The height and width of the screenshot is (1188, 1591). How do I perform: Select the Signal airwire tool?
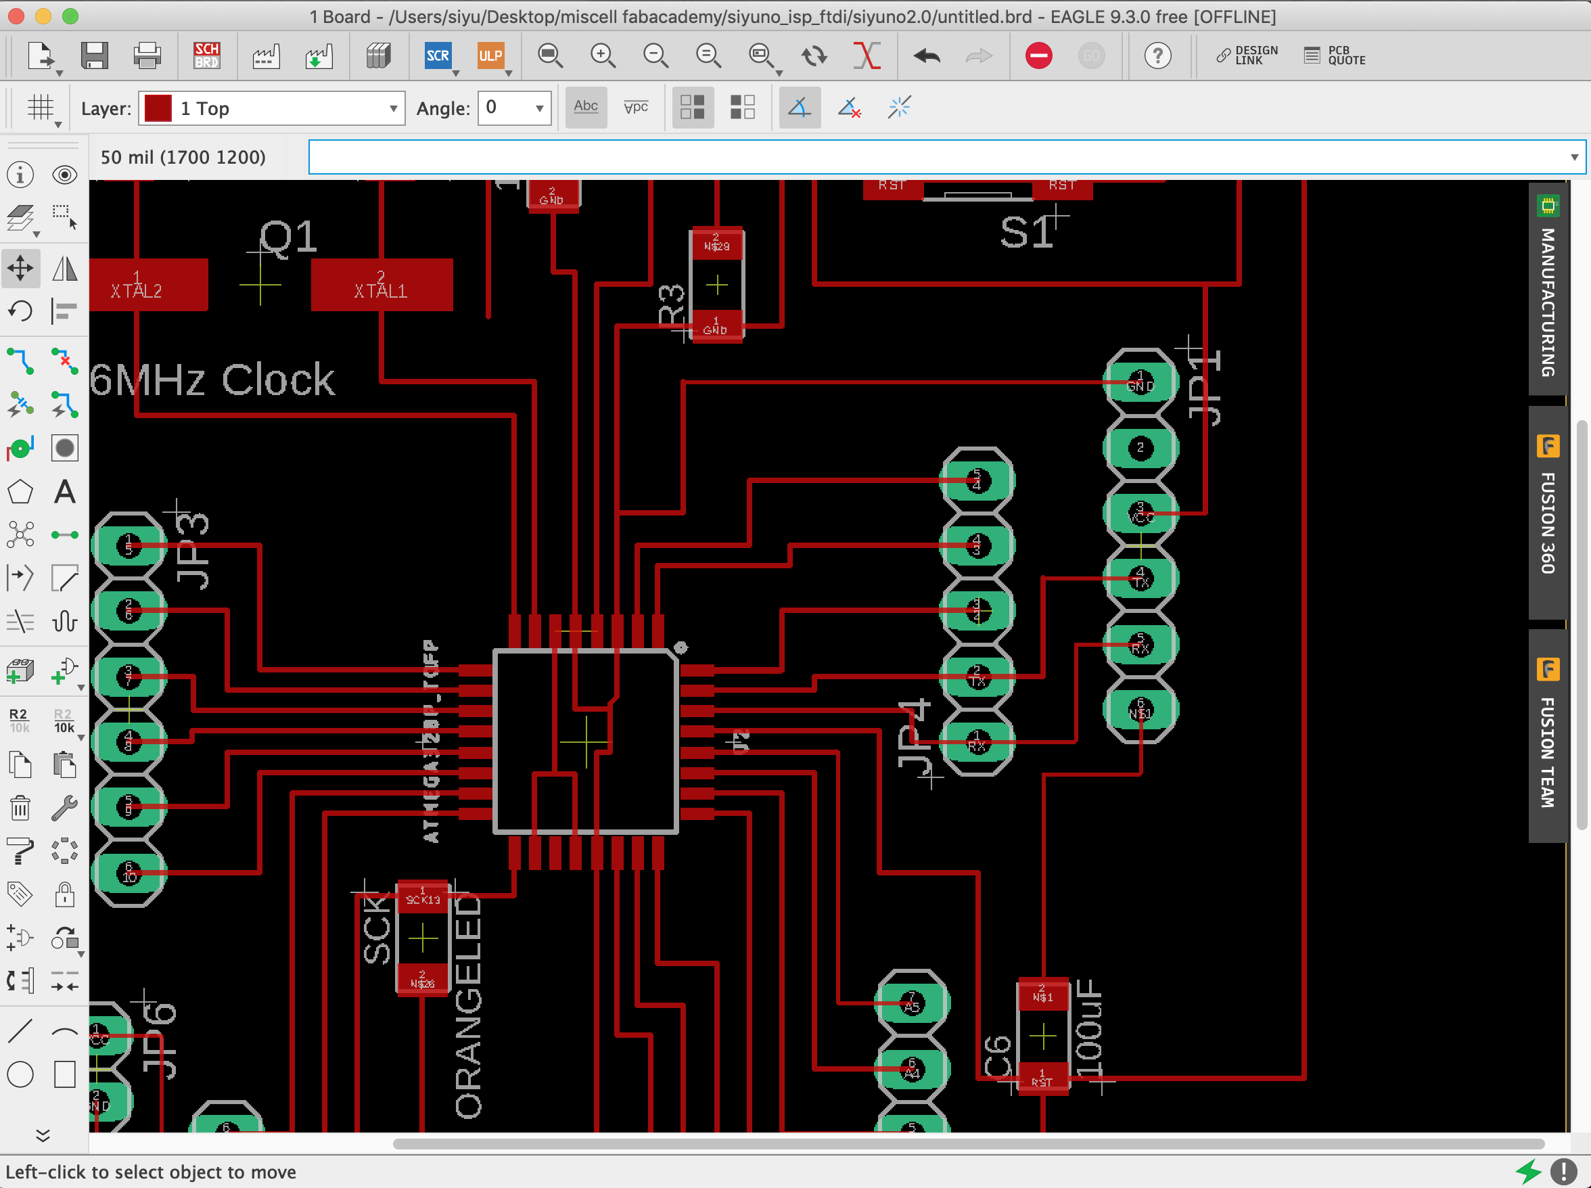coord(65,535)
